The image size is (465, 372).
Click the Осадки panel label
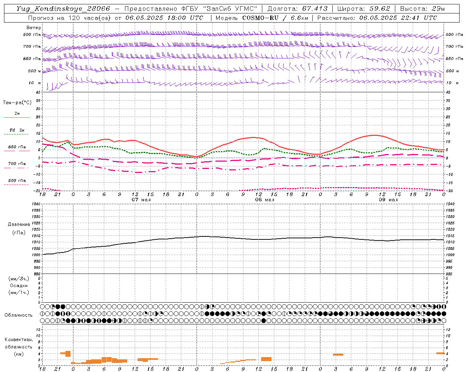coord(19,286)
